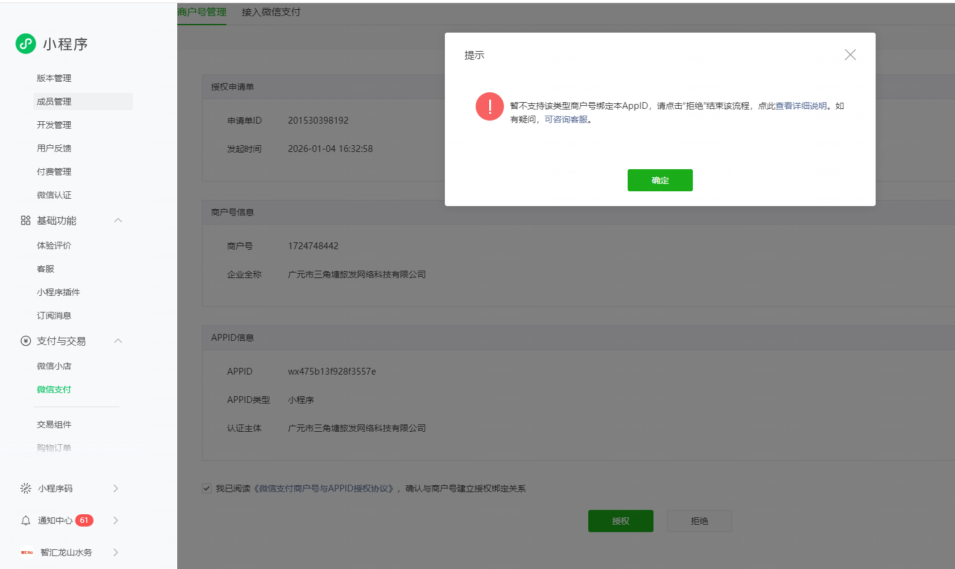
Task: Close the 提示 dialog with the X icon
Action: click(850, 55)
